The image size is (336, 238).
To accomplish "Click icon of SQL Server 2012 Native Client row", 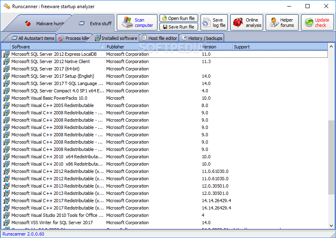I will (x=6, y=61).
